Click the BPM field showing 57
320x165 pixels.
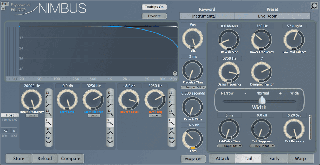6,131
